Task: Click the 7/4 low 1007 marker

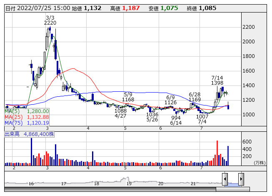Action: click(x=202, y=119)
